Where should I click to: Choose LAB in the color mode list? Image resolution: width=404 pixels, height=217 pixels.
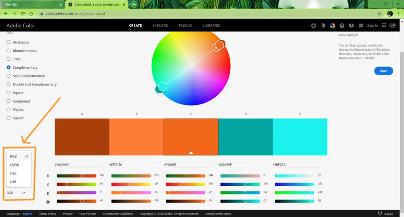point(19,182)
